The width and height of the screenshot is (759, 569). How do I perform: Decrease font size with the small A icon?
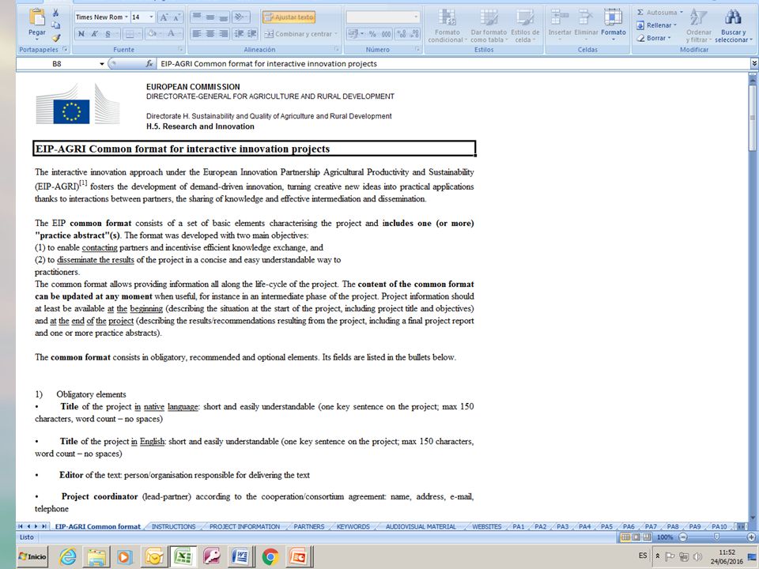coord(176,17)
